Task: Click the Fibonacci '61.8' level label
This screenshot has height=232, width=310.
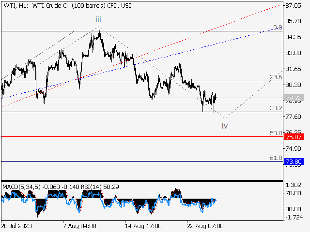Action: pyautogui.click(x=276, y=158)
